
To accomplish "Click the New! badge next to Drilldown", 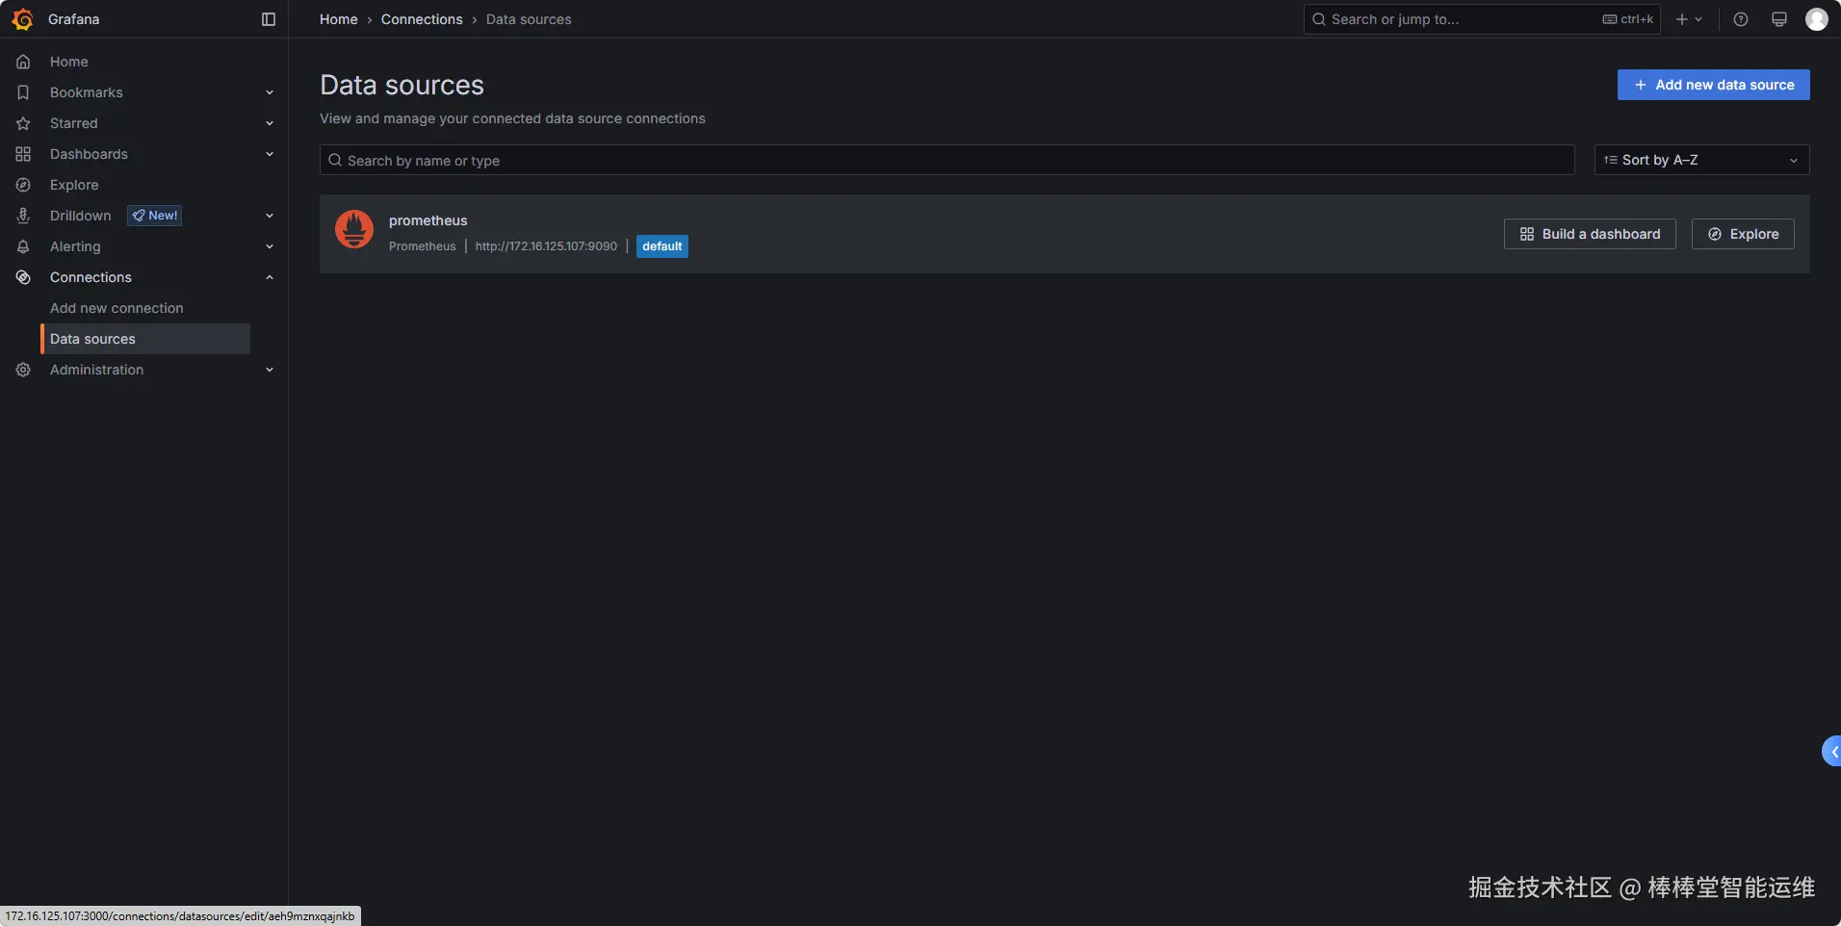I will pyautogui.click(x=155, y=216).
